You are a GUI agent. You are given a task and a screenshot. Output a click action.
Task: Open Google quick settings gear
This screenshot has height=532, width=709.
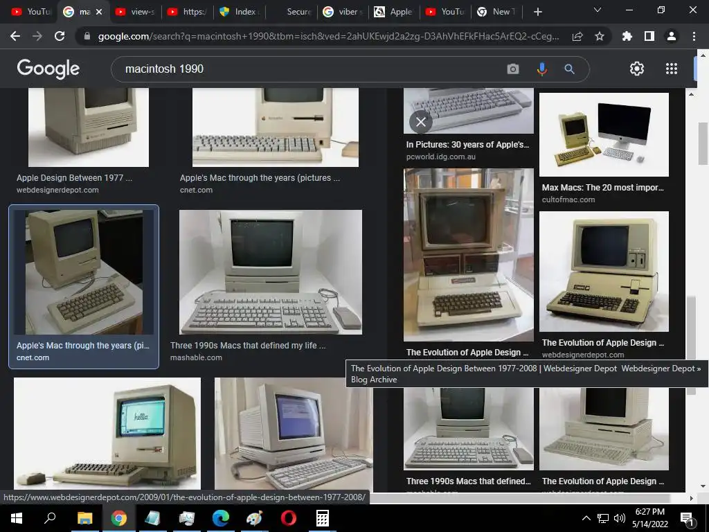pos(637,69)
